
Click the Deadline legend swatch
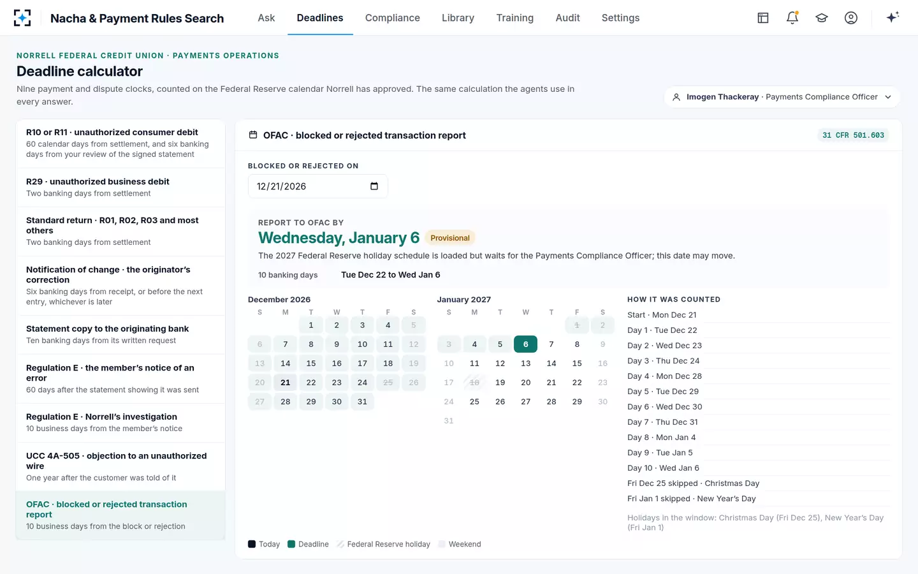[291, 544]
